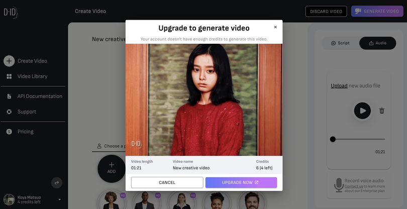Select the man in black suit presenter

click(146, 200)
